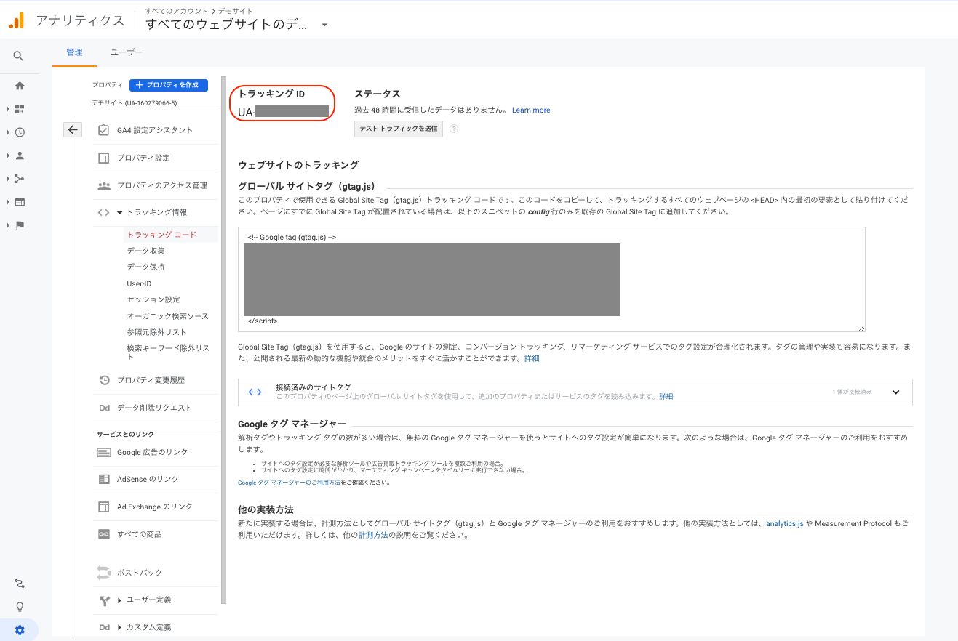The height and width of the screenshot is (641, 958).
Task: Open the 計測方法 link
Action: click(373, 535)
